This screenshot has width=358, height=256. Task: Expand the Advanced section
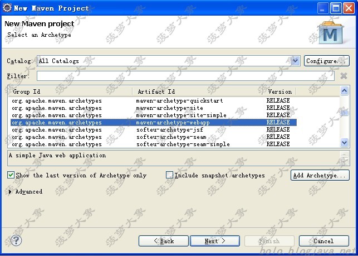(10, 191)
